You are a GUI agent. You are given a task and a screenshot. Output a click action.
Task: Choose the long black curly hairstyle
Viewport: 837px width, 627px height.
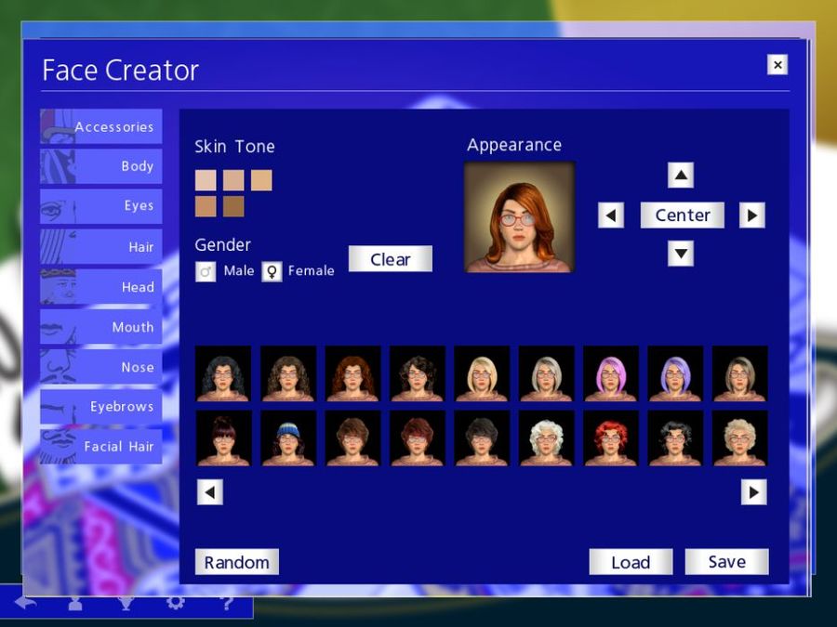click(223, 373)
